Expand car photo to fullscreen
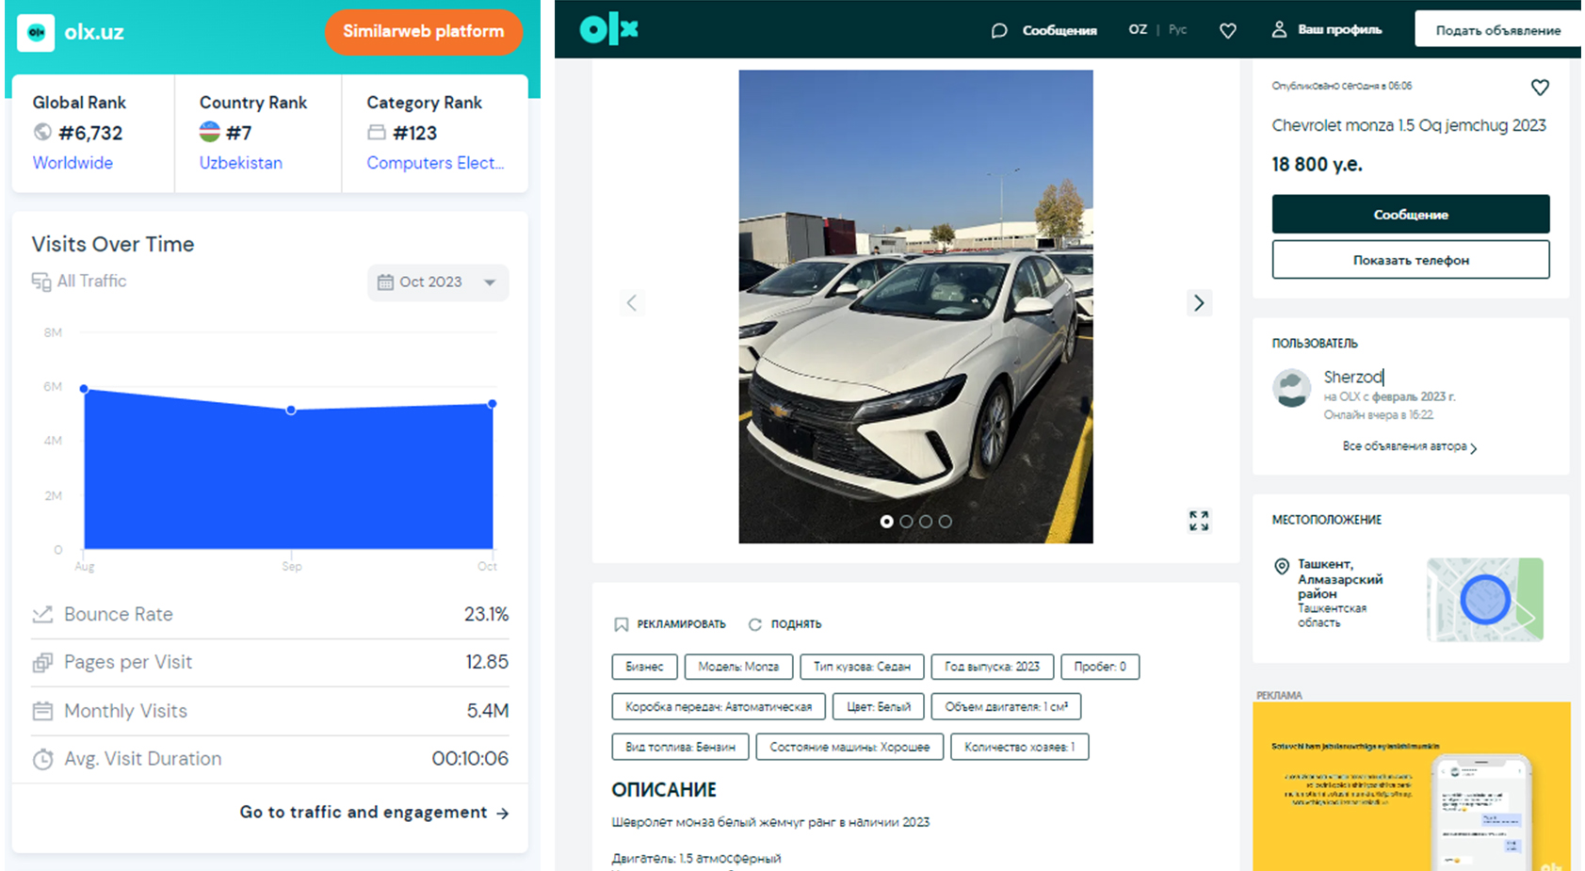Image resolution: width=1585 pixels, height=871 pixels. point(1198,520)
